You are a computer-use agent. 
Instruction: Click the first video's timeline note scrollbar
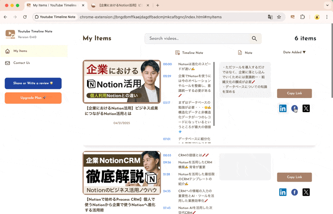coord(214,93)
